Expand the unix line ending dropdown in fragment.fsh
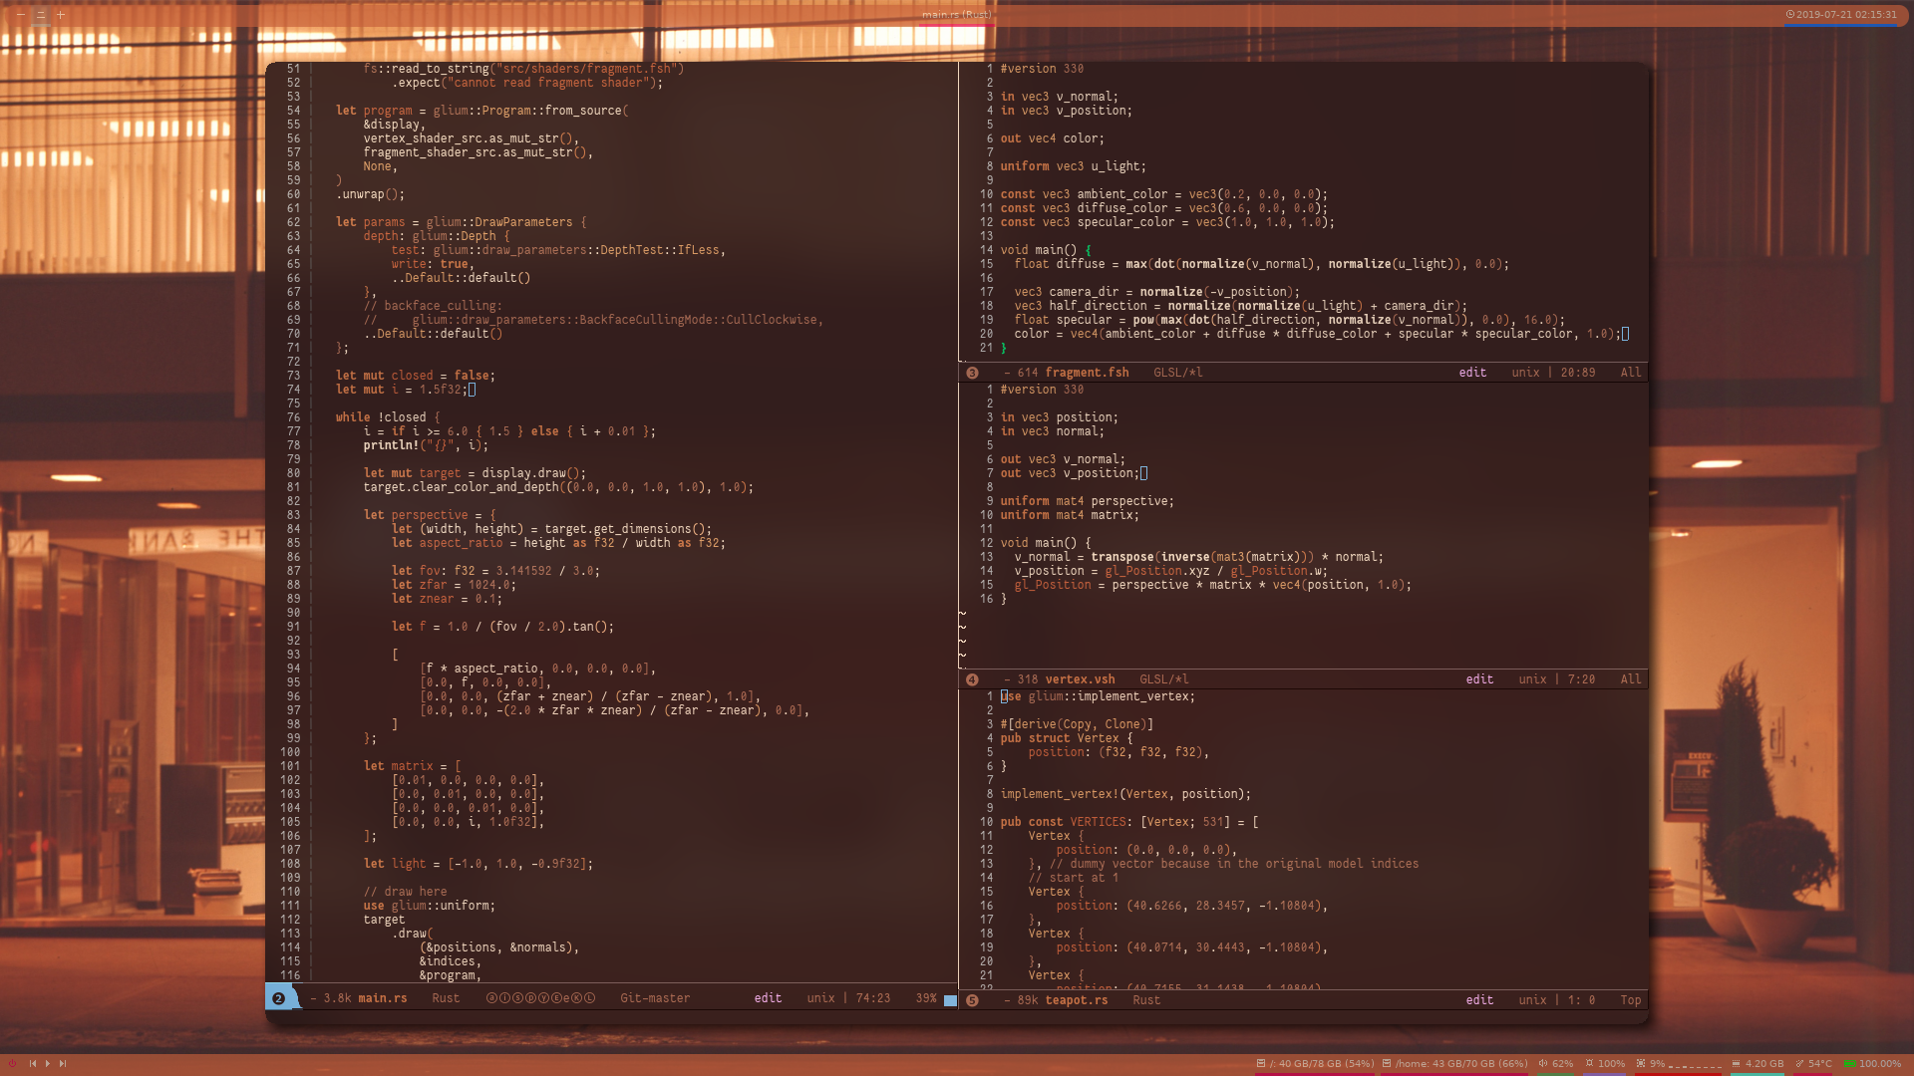Image resolution: width=1914 pixels, height=1076 pixels. coord(1522,372)
